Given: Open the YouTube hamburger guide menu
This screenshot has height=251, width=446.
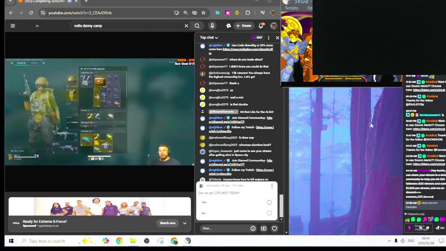Looking at the screenshot, I should [x=13, y=26].
